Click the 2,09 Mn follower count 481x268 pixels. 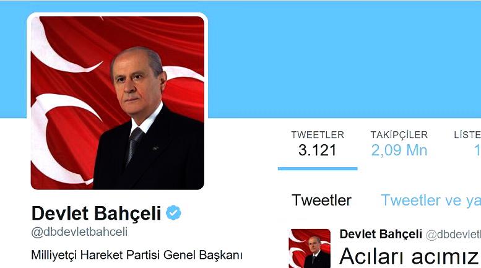(x=399, y=150)
